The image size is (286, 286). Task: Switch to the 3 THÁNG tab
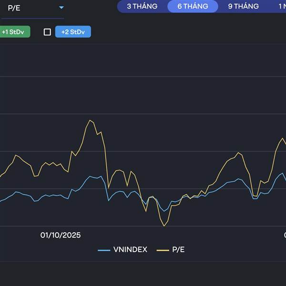pyautogui.click(x=142, y=6)
